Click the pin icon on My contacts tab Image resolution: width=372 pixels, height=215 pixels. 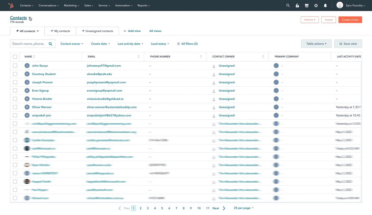point(52,31)
